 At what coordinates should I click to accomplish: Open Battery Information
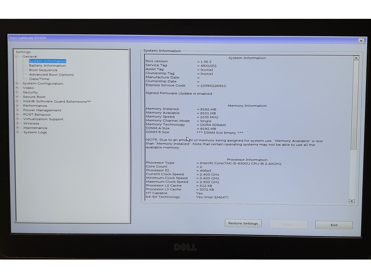tap(47, 66)
